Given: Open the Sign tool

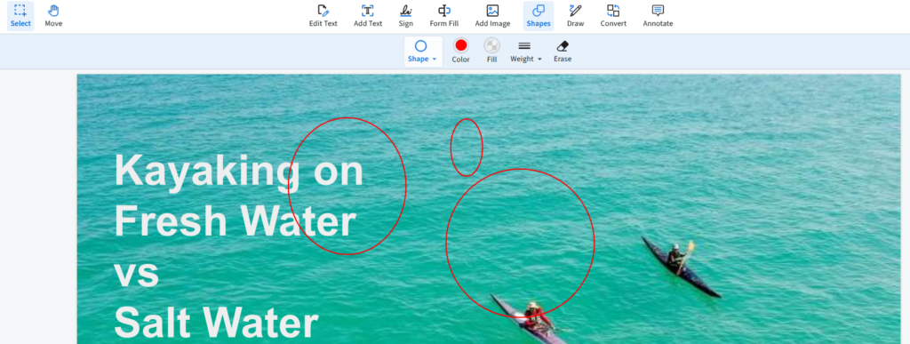Looking at the screenshot, I should (406, 16).
